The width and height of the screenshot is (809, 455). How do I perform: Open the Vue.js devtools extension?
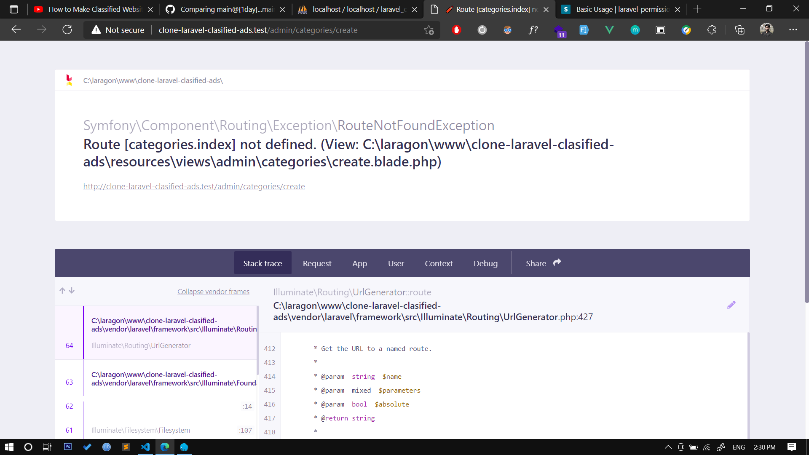point(609,30)
